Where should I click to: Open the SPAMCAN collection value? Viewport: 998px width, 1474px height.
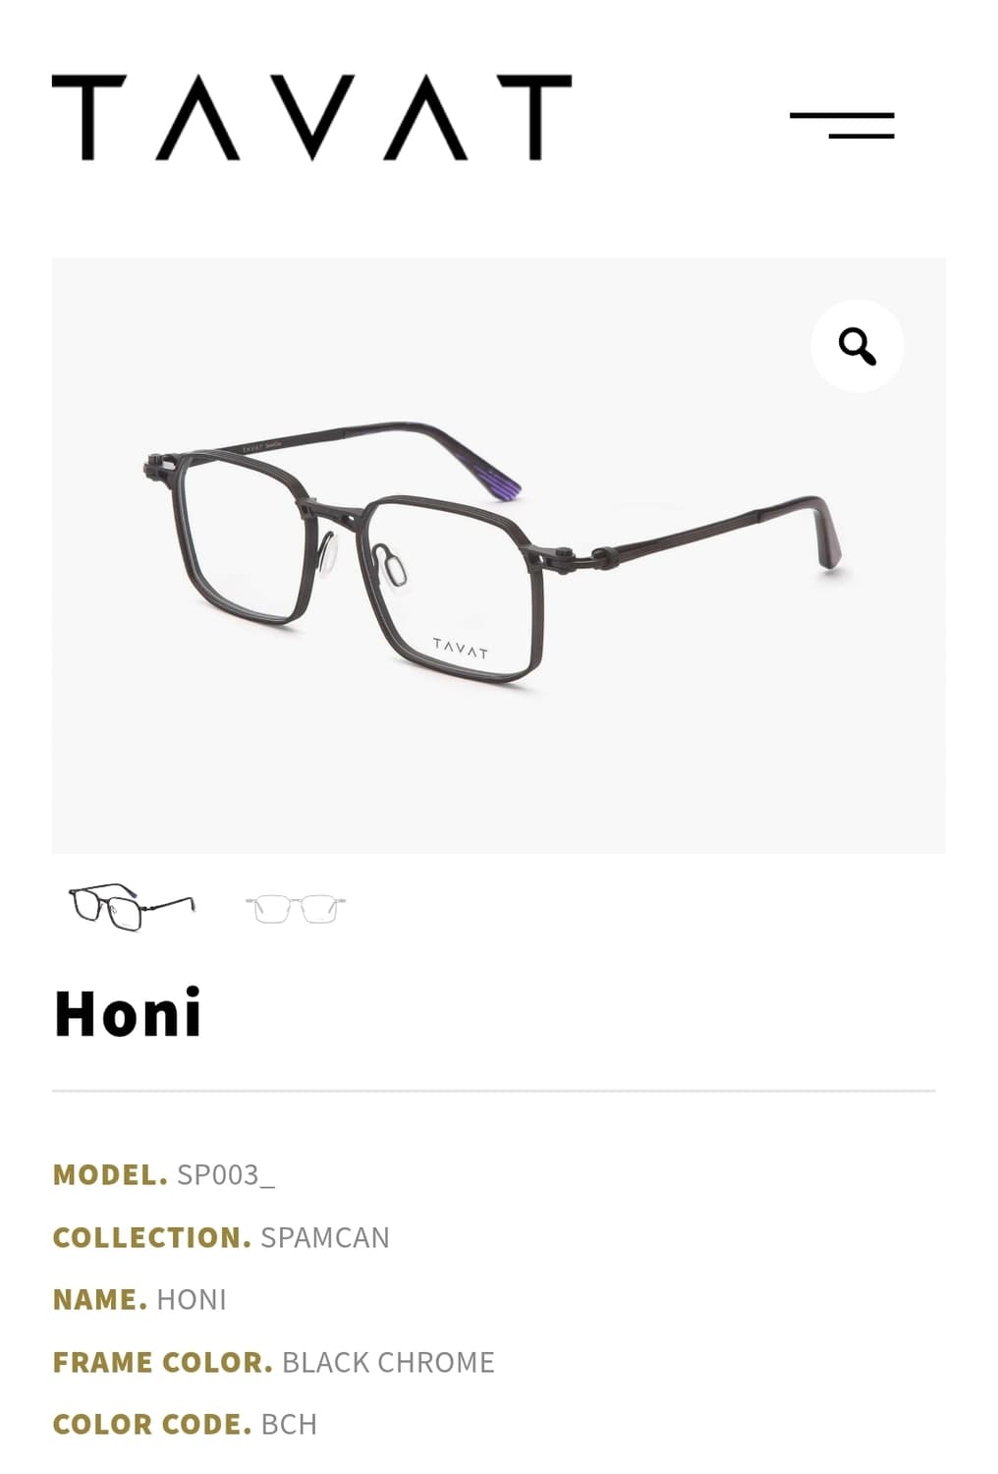[325, 1237]
